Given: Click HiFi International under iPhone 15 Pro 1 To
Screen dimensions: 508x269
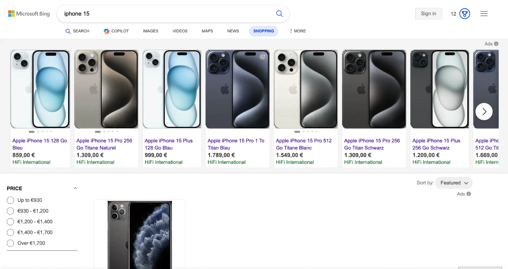Looking at the screenshot, I should [227, 162].
